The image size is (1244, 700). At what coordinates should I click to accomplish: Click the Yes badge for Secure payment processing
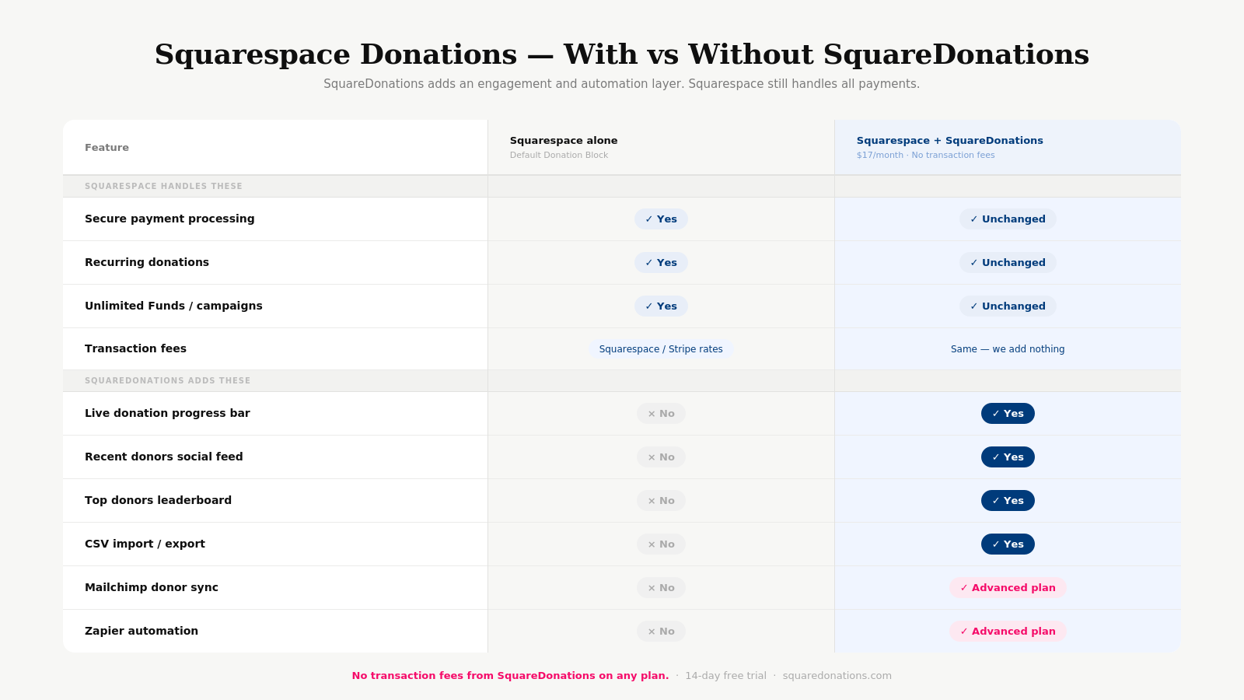point(661,219)
